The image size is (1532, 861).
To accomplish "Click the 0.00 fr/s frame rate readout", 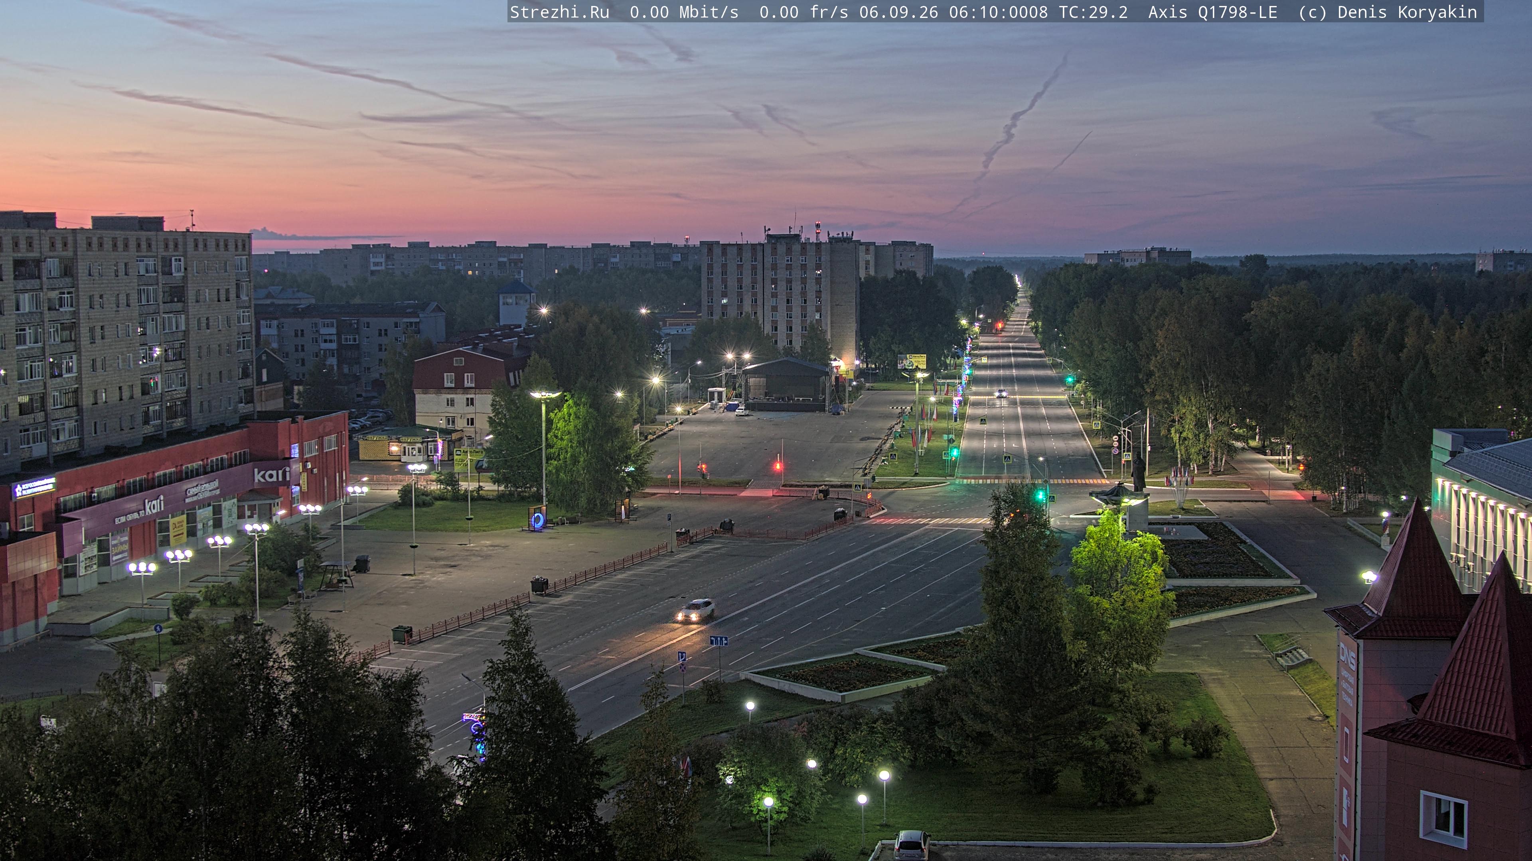I will (x=804, y=12).
